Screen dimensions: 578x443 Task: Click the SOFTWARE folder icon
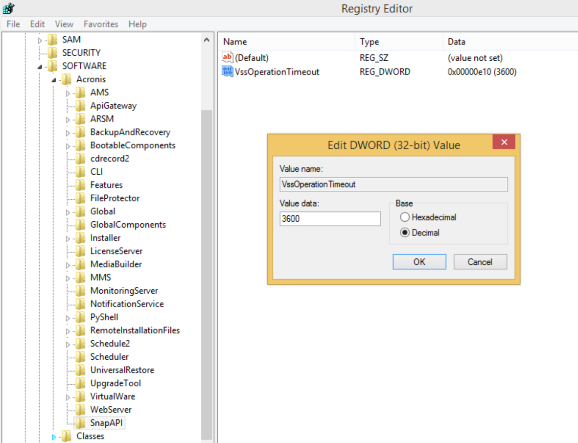coord(53,66)
